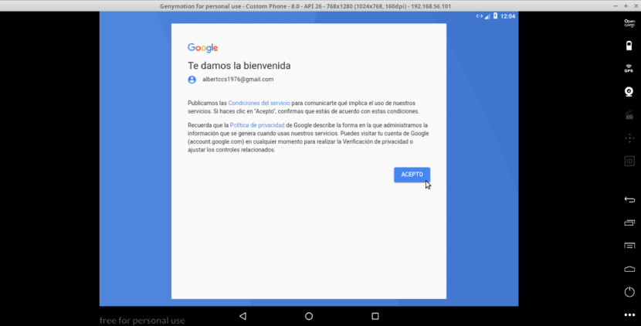Image resolution: width=641 pixels, height=326 pixels.
Task: Click the ACEPTO button
Action: click(412, 175)
